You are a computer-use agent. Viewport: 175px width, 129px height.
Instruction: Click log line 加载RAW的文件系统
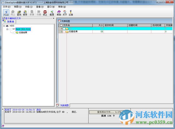(41, 112)
